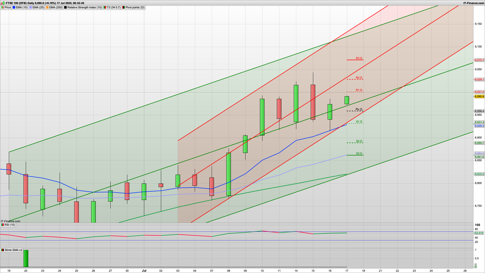The height and width of the screenshot is (273, 485).
Task: Click the green 8,931.3 price tag
Action: click(479, 122)
